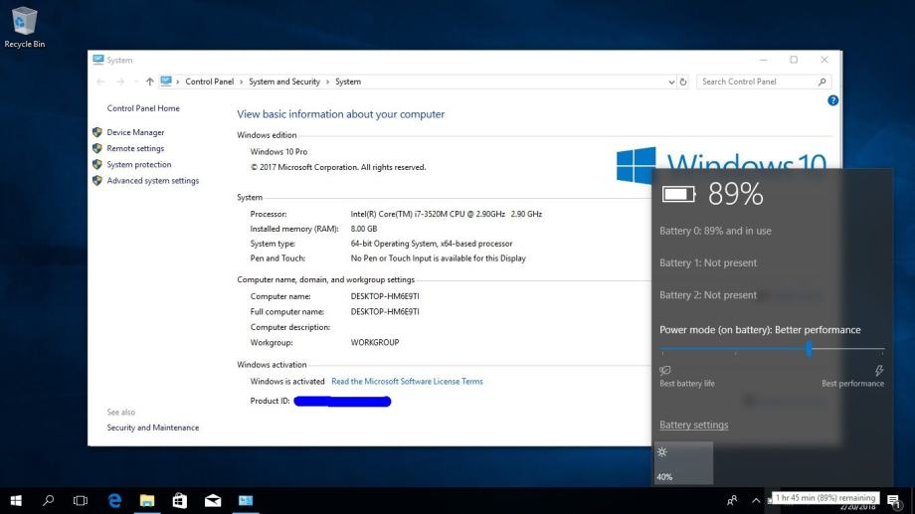The width and height of the screenshot is (915, 514).
Task: Click the shield icon beside Remote settings
Action: 97,149
